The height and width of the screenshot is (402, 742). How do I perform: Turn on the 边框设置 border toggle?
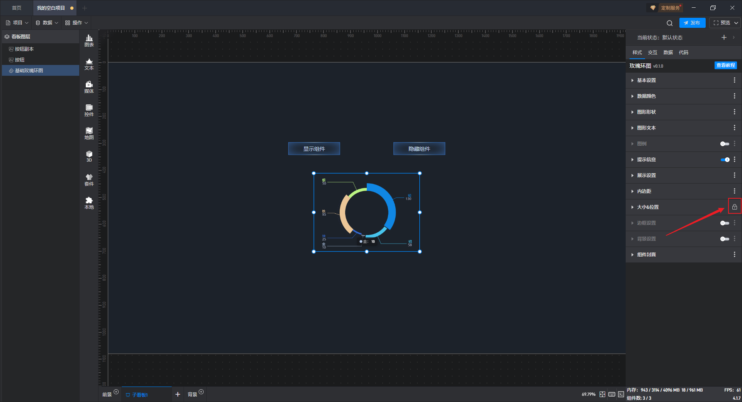point(725,223)
